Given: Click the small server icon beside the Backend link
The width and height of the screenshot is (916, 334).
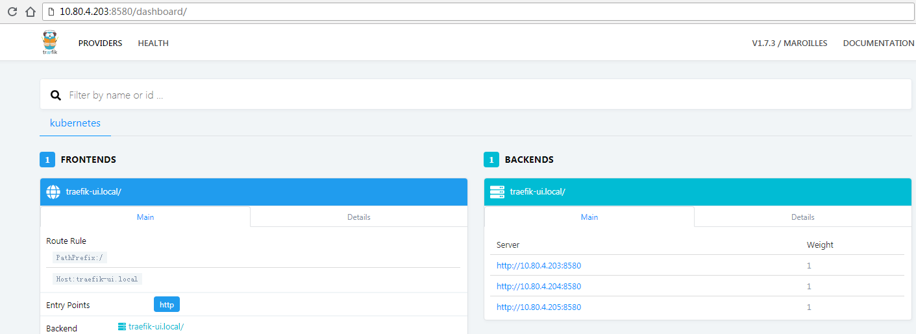Looking at the screenshot, I should (122, 327).
